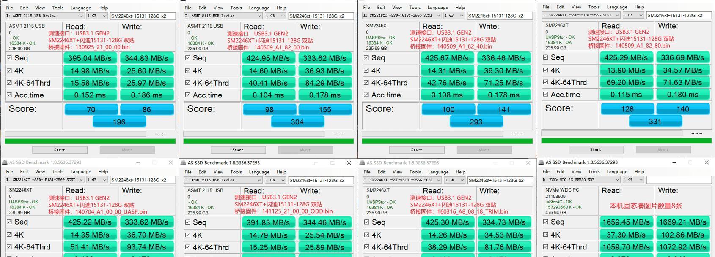The height and width of the screenshot is (257, 715).
Task: Uncheck Seq in the TRIM.bin window
Action: click(x=367, y=222)
